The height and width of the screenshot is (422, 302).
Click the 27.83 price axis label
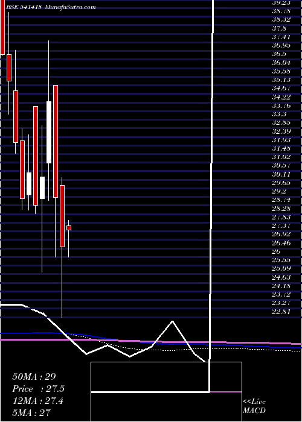click(281, 217)
